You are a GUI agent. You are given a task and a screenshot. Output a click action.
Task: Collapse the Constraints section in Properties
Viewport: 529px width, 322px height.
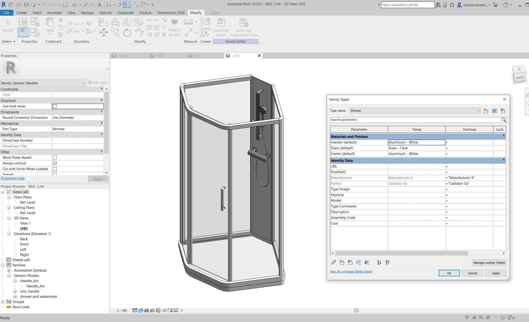click(x=102, y=89)
